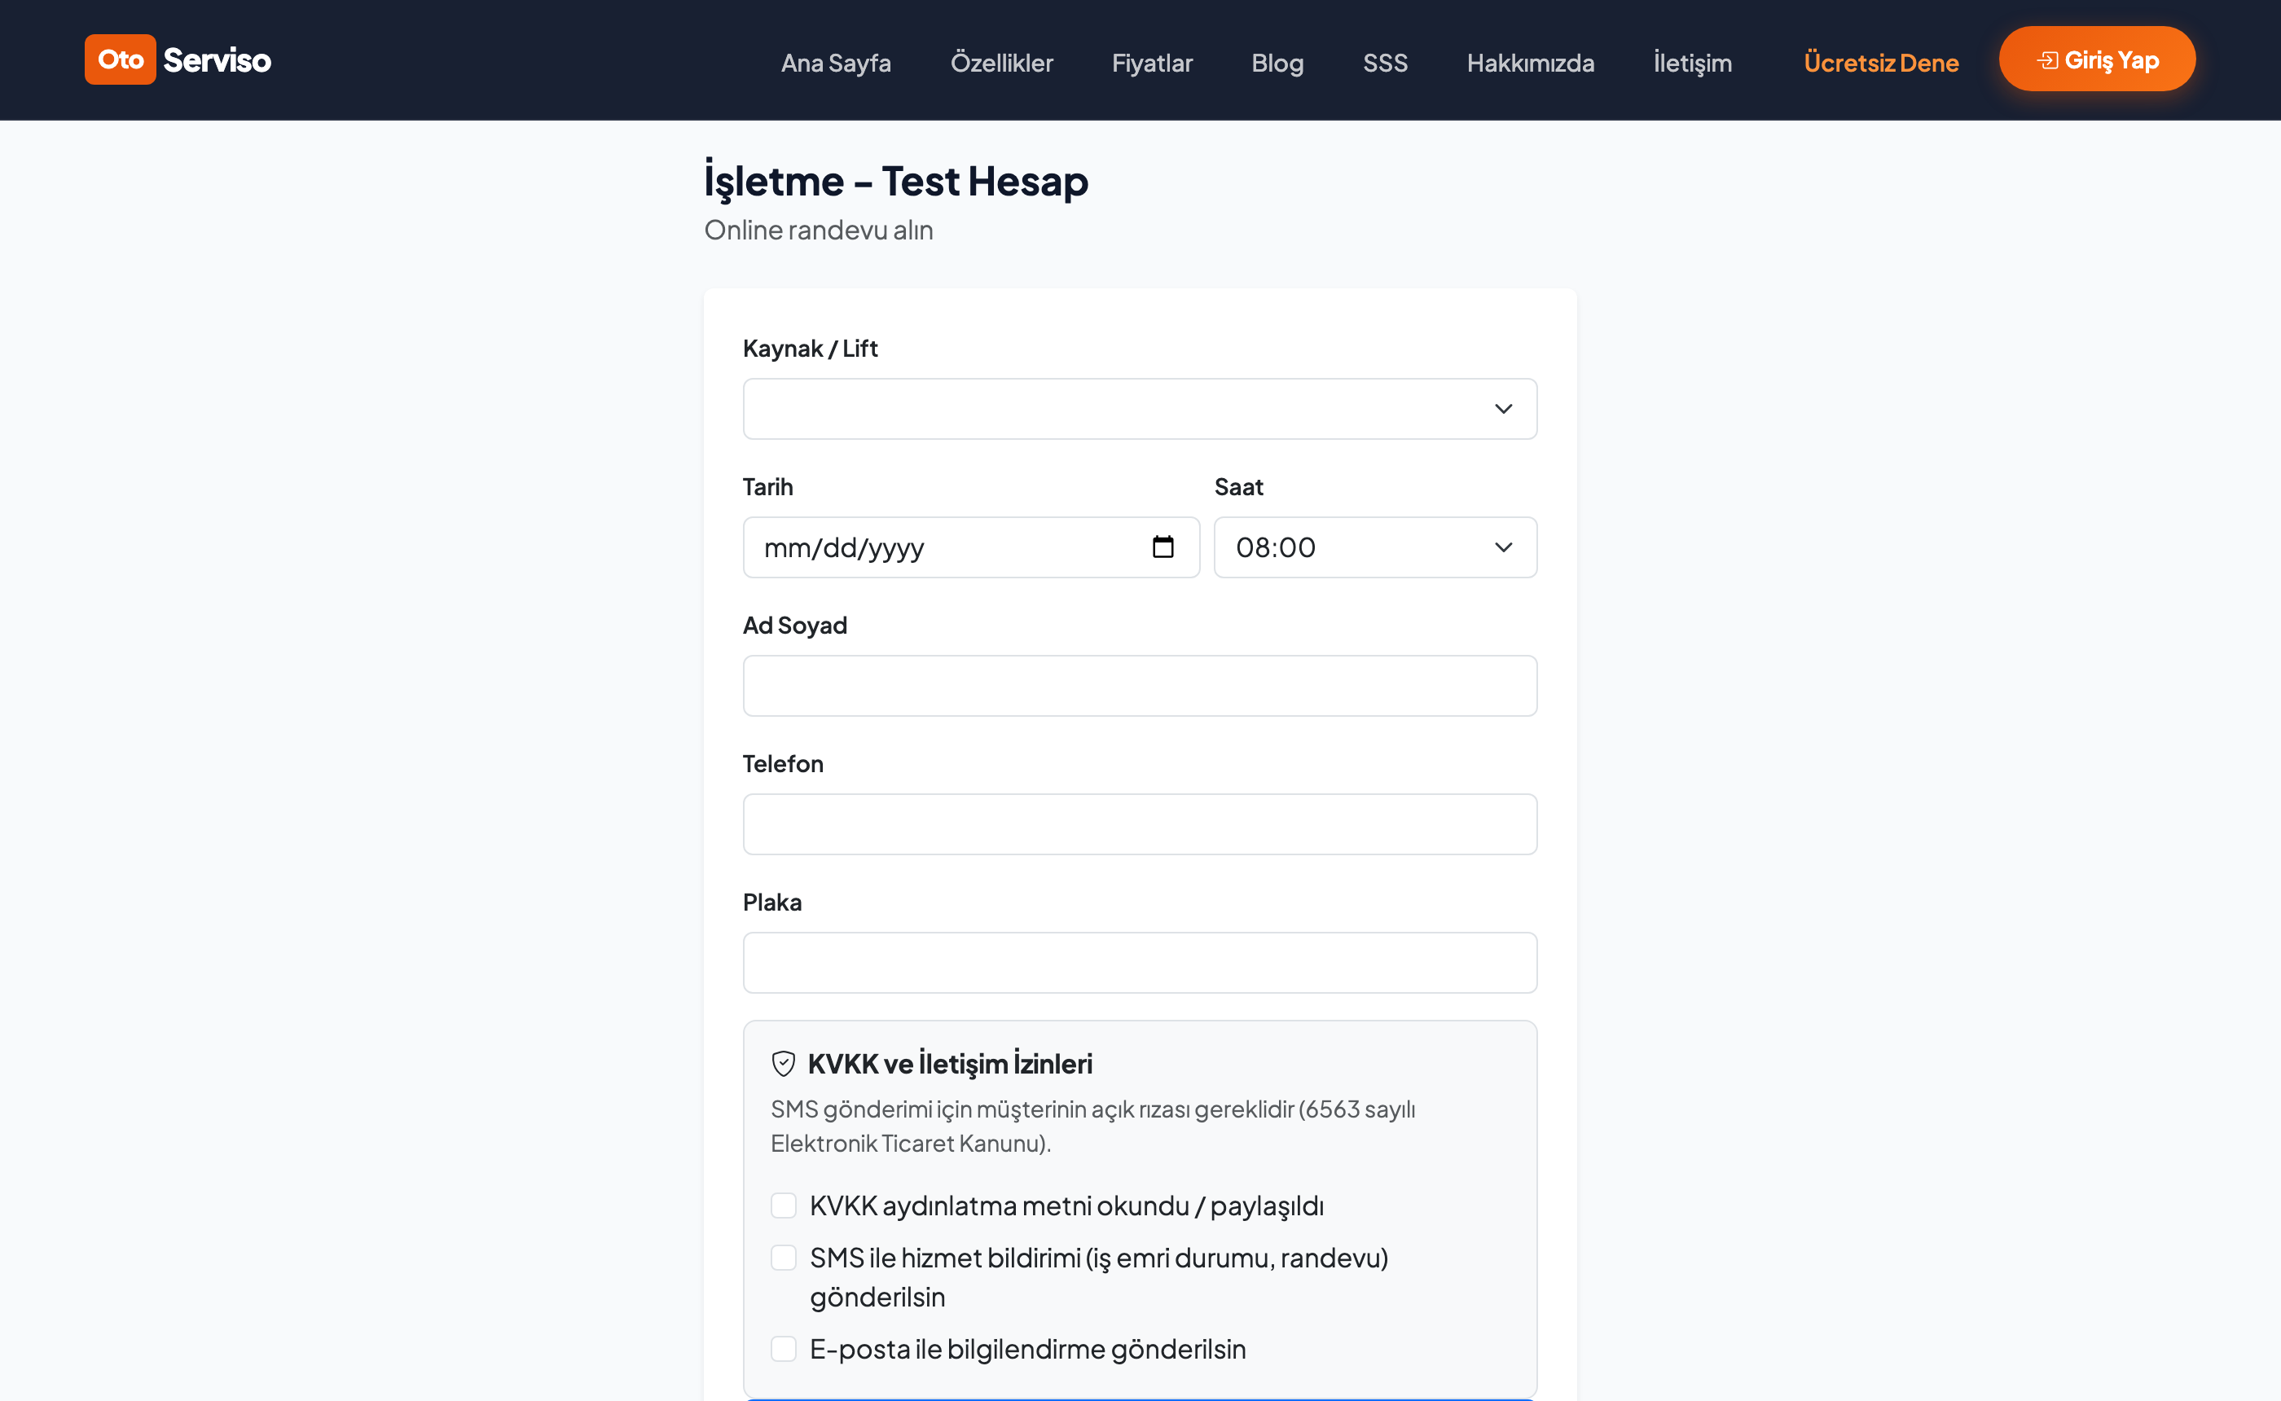Click the 'KVKK ve İletişim İzinleri' heading
Screen dimensions: 2281x1401
point(950,1064)
